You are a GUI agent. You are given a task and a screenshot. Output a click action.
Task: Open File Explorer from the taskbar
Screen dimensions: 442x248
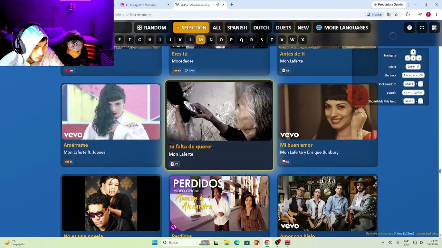(x=227, y=243)
